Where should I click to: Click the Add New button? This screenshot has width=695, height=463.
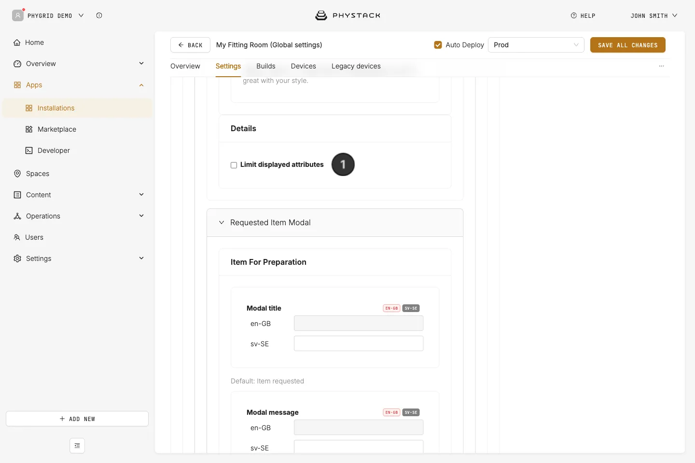click(x=77, y=419)
